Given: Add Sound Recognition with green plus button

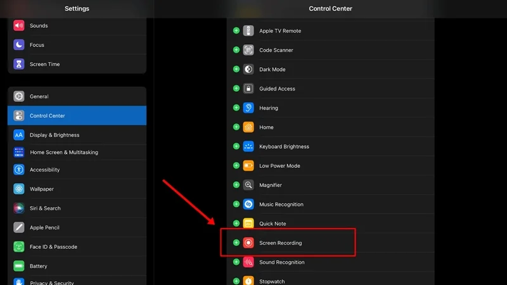Looking at the screenshot, I should tap(236, 262).
